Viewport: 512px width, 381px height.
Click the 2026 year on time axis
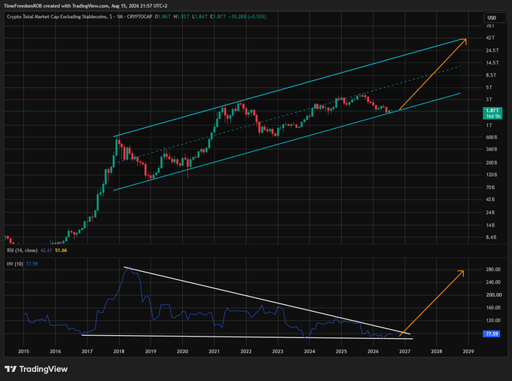click(x=373, y=352)
